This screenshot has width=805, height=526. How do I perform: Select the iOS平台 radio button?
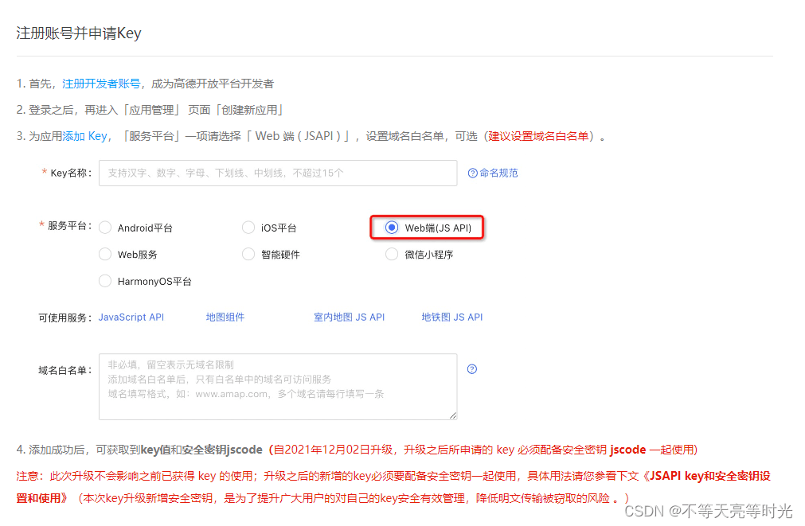pyautogui.click(x=248, y=228)
